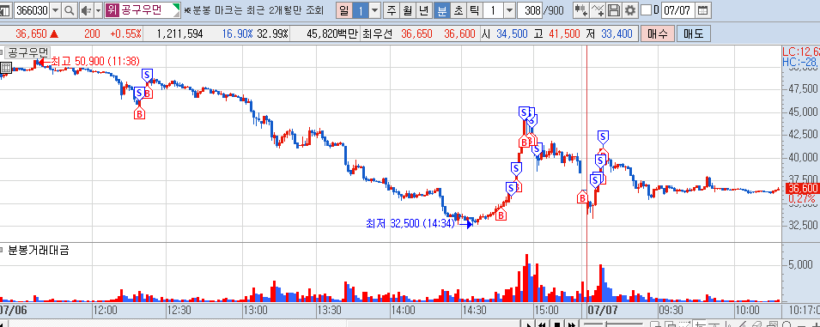Click the 최저 32,500 low price marker
The height and width of the screenshot is (327, 820).
tap(410, 223)
